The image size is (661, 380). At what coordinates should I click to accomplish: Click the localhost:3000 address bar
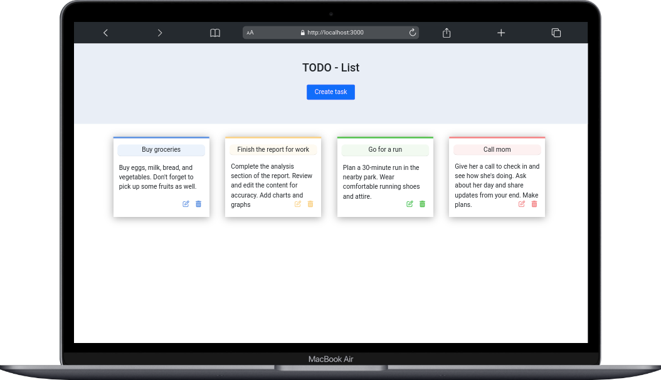331,33
